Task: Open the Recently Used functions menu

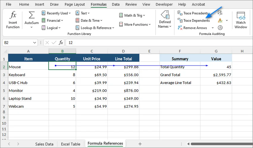Action: click(56, 13)
